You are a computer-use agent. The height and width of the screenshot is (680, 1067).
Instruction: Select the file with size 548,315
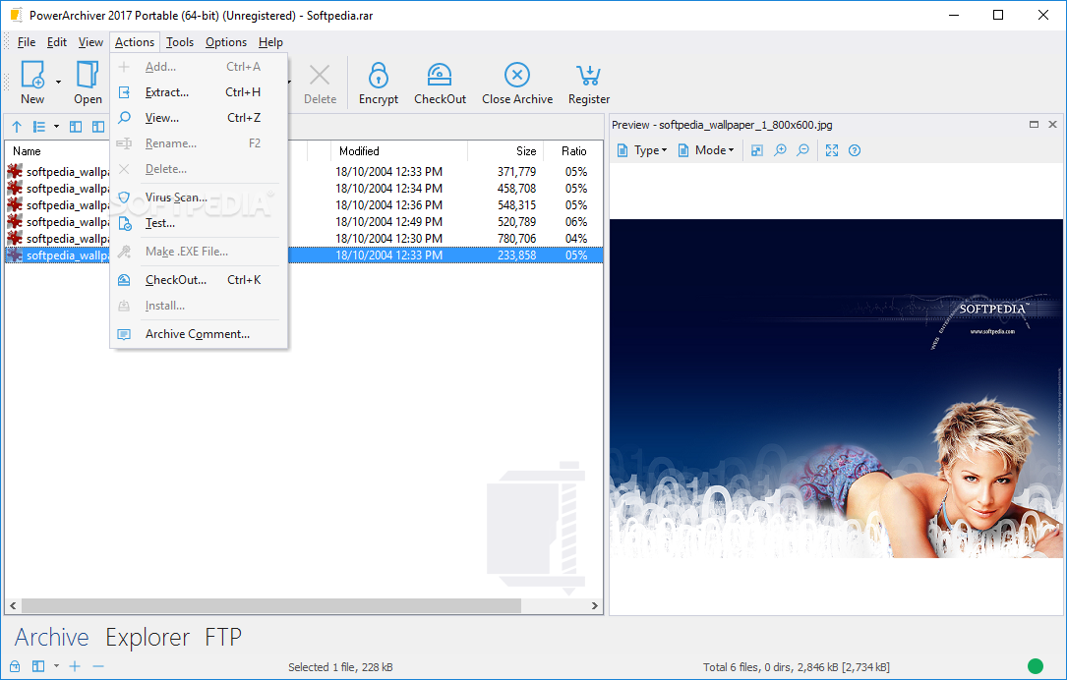[304, 205]
